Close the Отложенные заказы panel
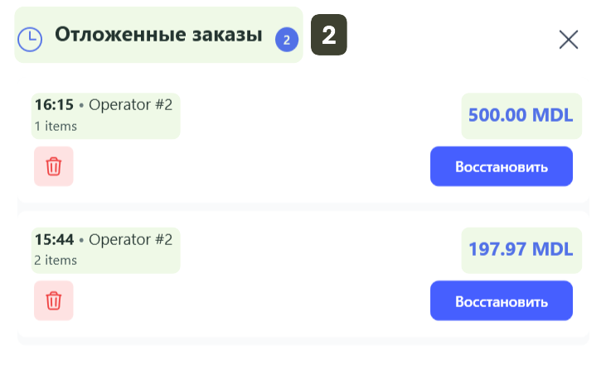Image resolution: width=606 pixels, height=365 pixels. coord(569,39)
